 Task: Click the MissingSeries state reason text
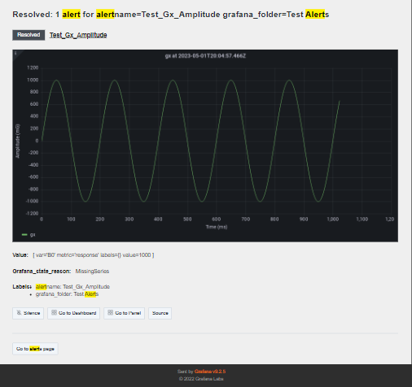(92, 272)
